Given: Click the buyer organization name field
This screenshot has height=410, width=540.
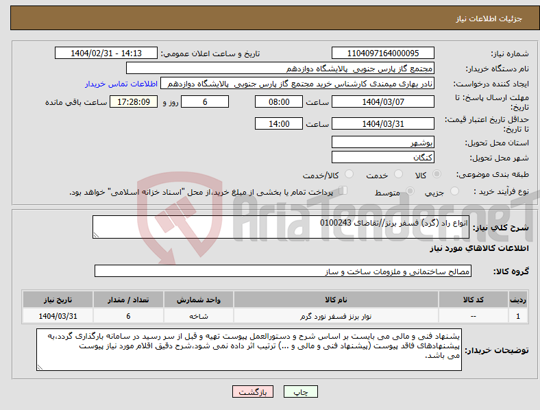Looking at the screenshot, I should 280,68.
